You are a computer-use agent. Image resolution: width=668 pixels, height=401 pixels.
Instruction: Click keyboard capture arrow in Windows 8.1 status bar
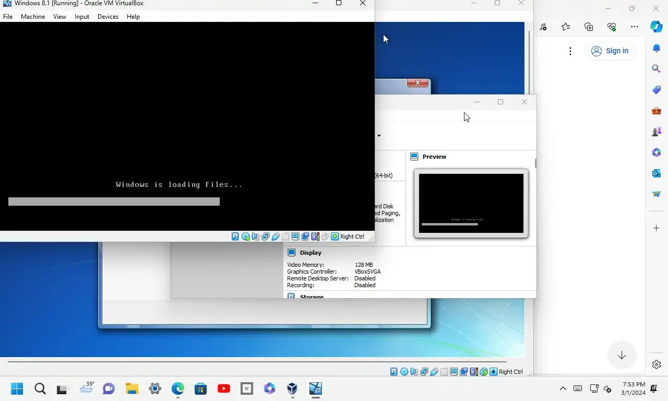tap(335, 237)
